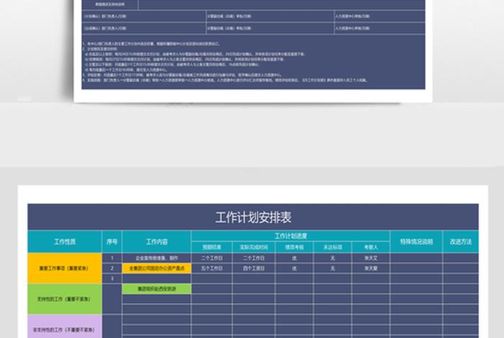
Task: Click the 未达标项 sub-header cell
Action: (333, 247)
